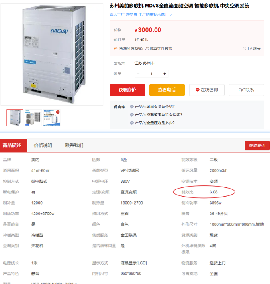Click the plus quantity increment button
Viewport: 270px width, 284px height.
click(x=164, y=74)
